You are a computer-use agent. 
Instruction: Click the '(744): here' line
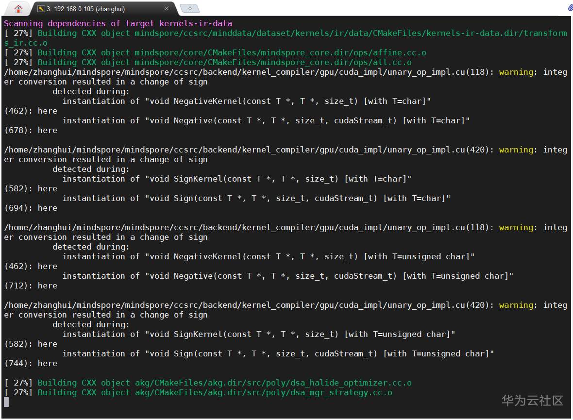click(31, 363)
